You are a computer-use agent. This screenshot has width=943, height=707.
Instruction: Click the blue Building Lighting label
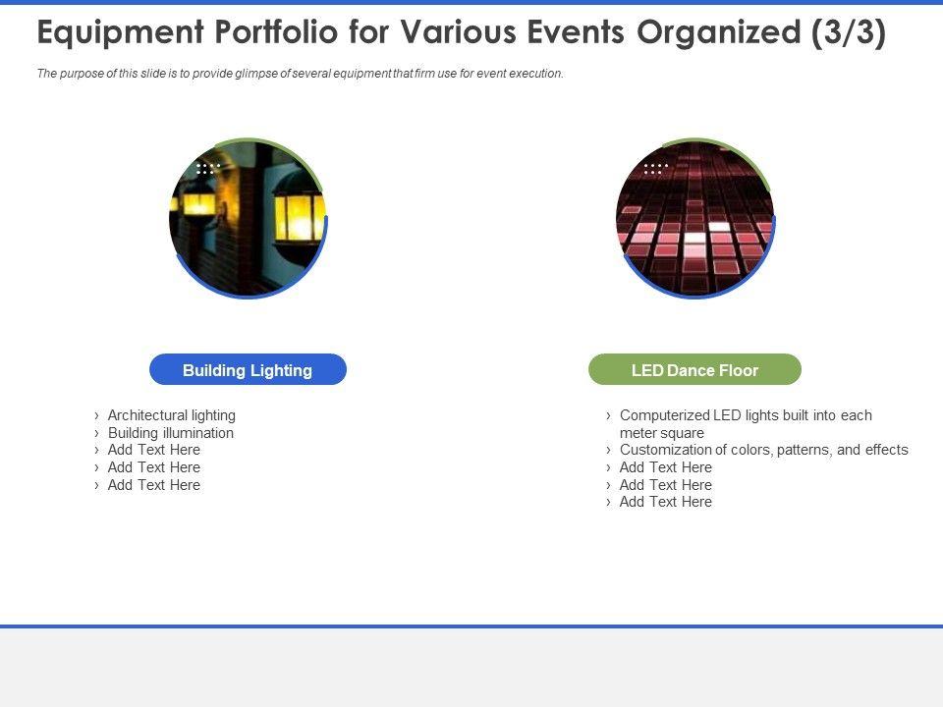(x=248, y=370)
